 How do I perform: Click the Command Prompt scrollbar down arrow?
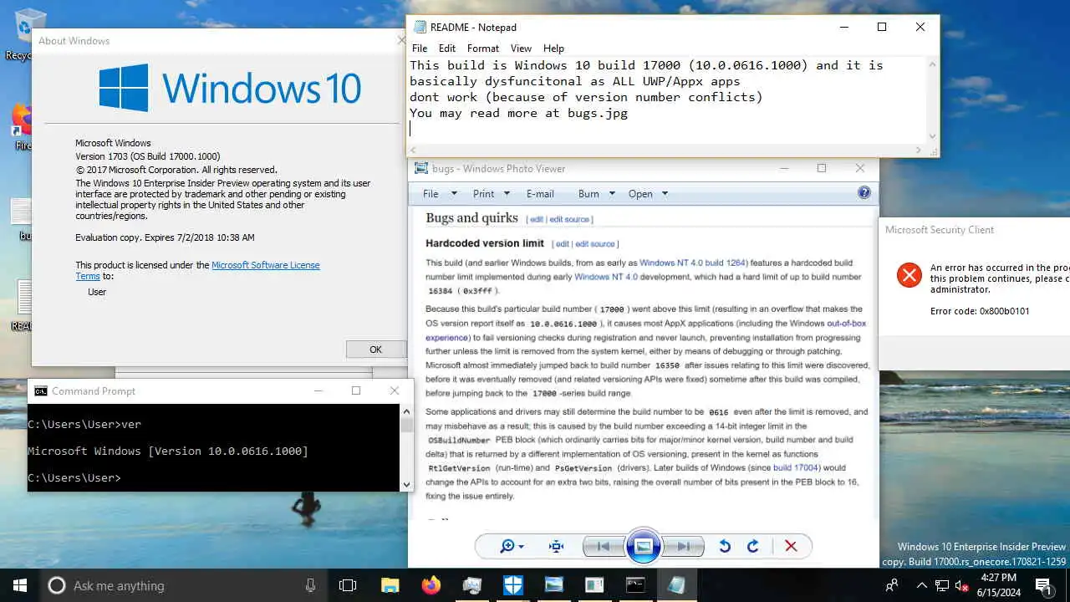406,484
